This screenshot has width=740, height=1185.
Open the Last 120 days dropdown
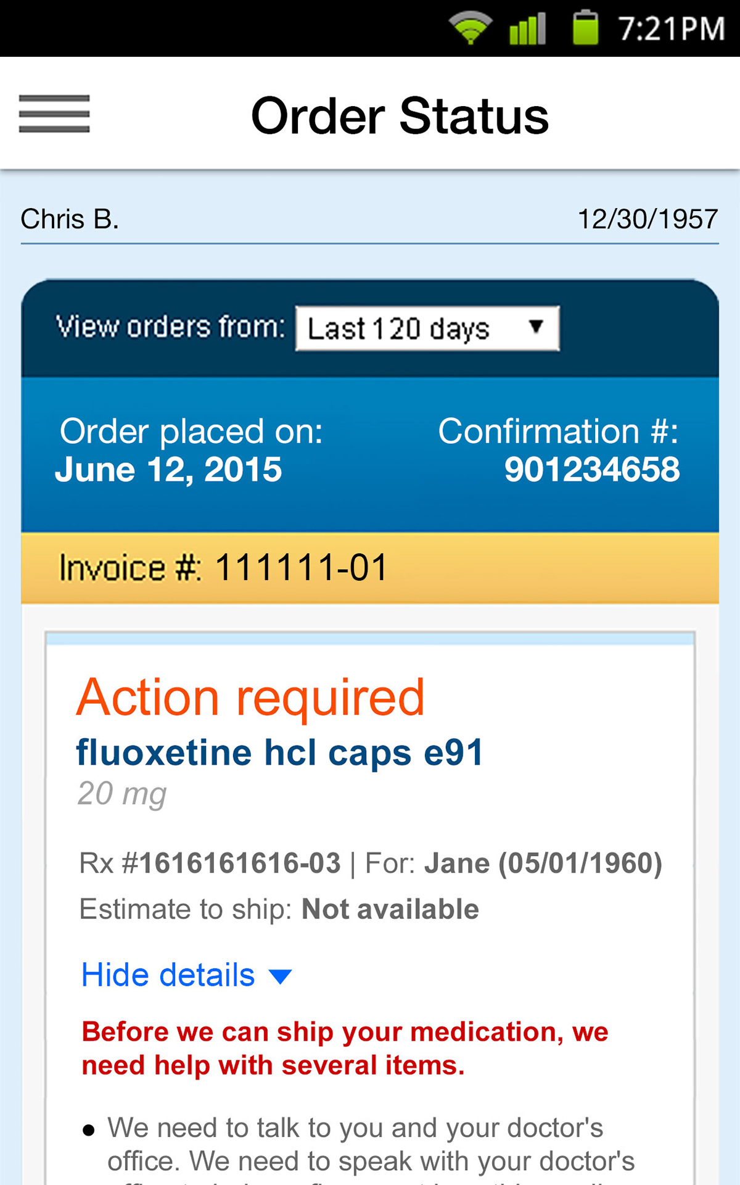click(x=427, y=328)
